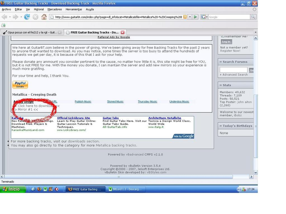286x214 pixels.
Task: Open the Marcadores menu
Action: pos(55,9)
